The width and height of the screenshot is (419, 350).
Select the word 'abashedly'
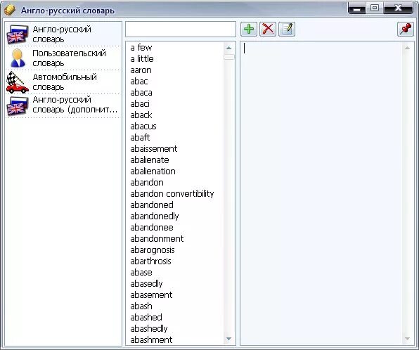point(149,329)
